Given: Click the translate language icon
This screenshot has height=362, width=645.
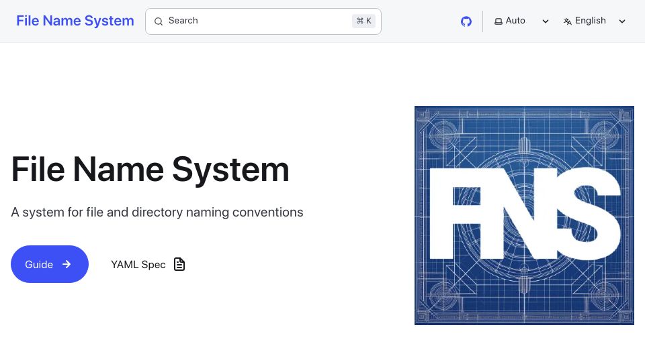Looking at the screenshot, I should [567, 21].
